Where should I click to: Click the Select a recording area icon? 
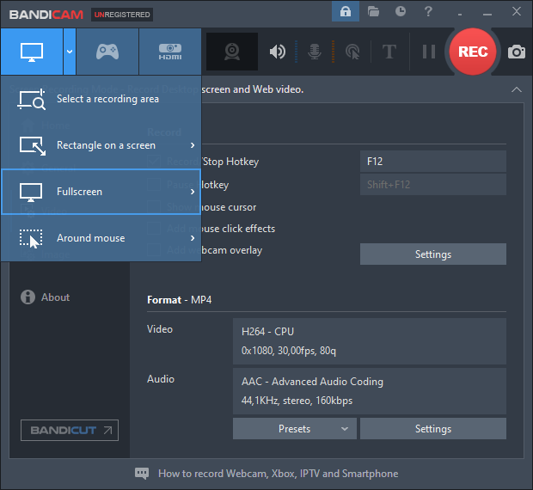(31, 99)
